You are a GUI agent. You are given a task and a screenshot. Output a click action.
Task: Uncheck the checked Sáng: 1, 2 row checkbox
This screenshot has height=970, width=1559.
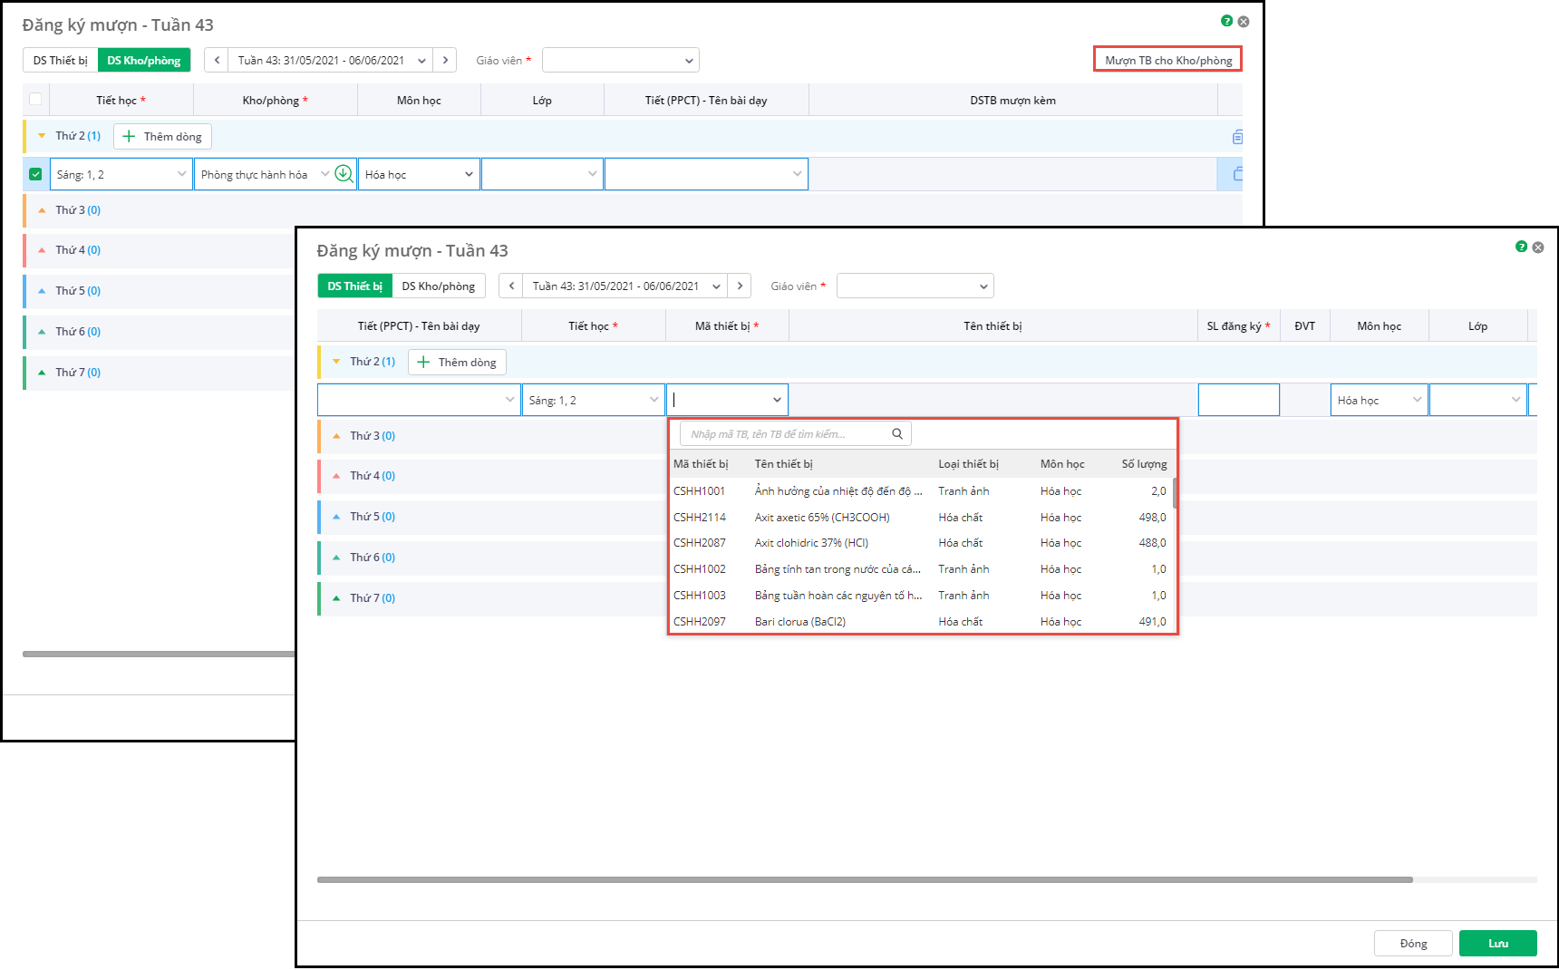tap(35, 174)
